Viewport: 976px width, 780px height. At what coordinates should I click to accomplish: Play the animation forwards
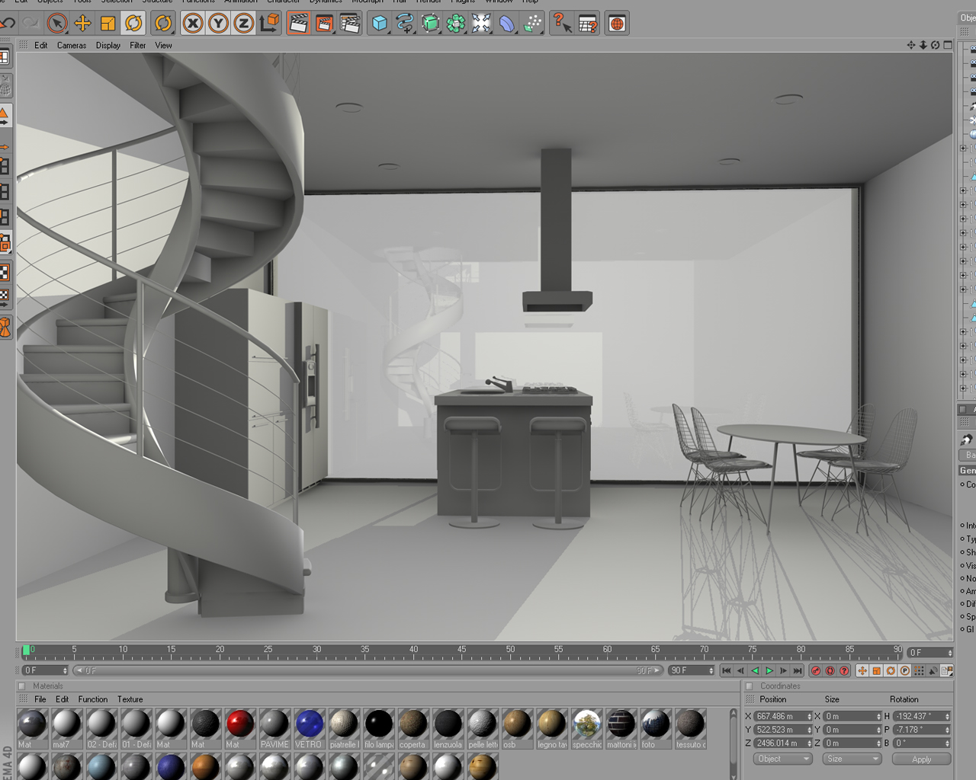pos(769,671)
